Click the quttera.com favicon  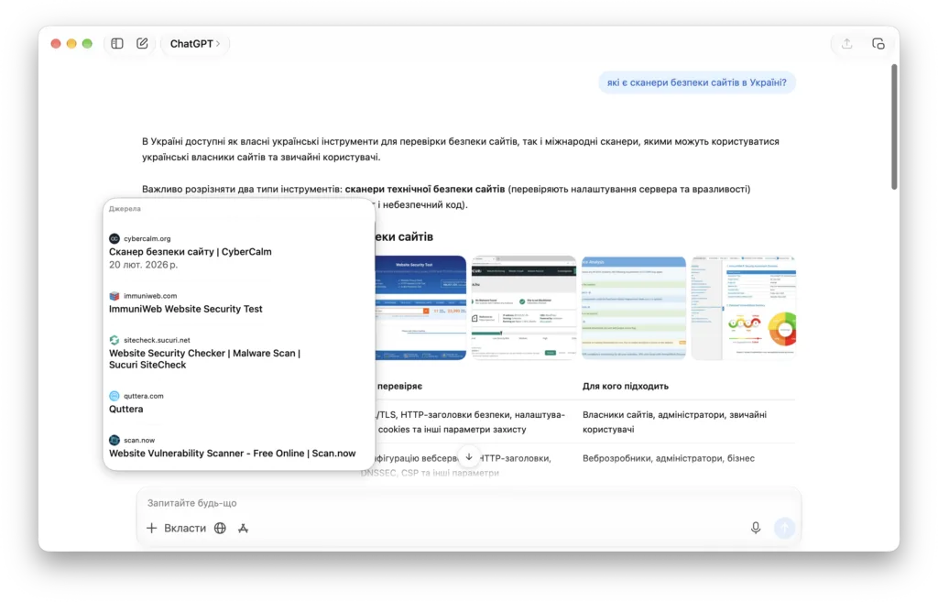115,396
